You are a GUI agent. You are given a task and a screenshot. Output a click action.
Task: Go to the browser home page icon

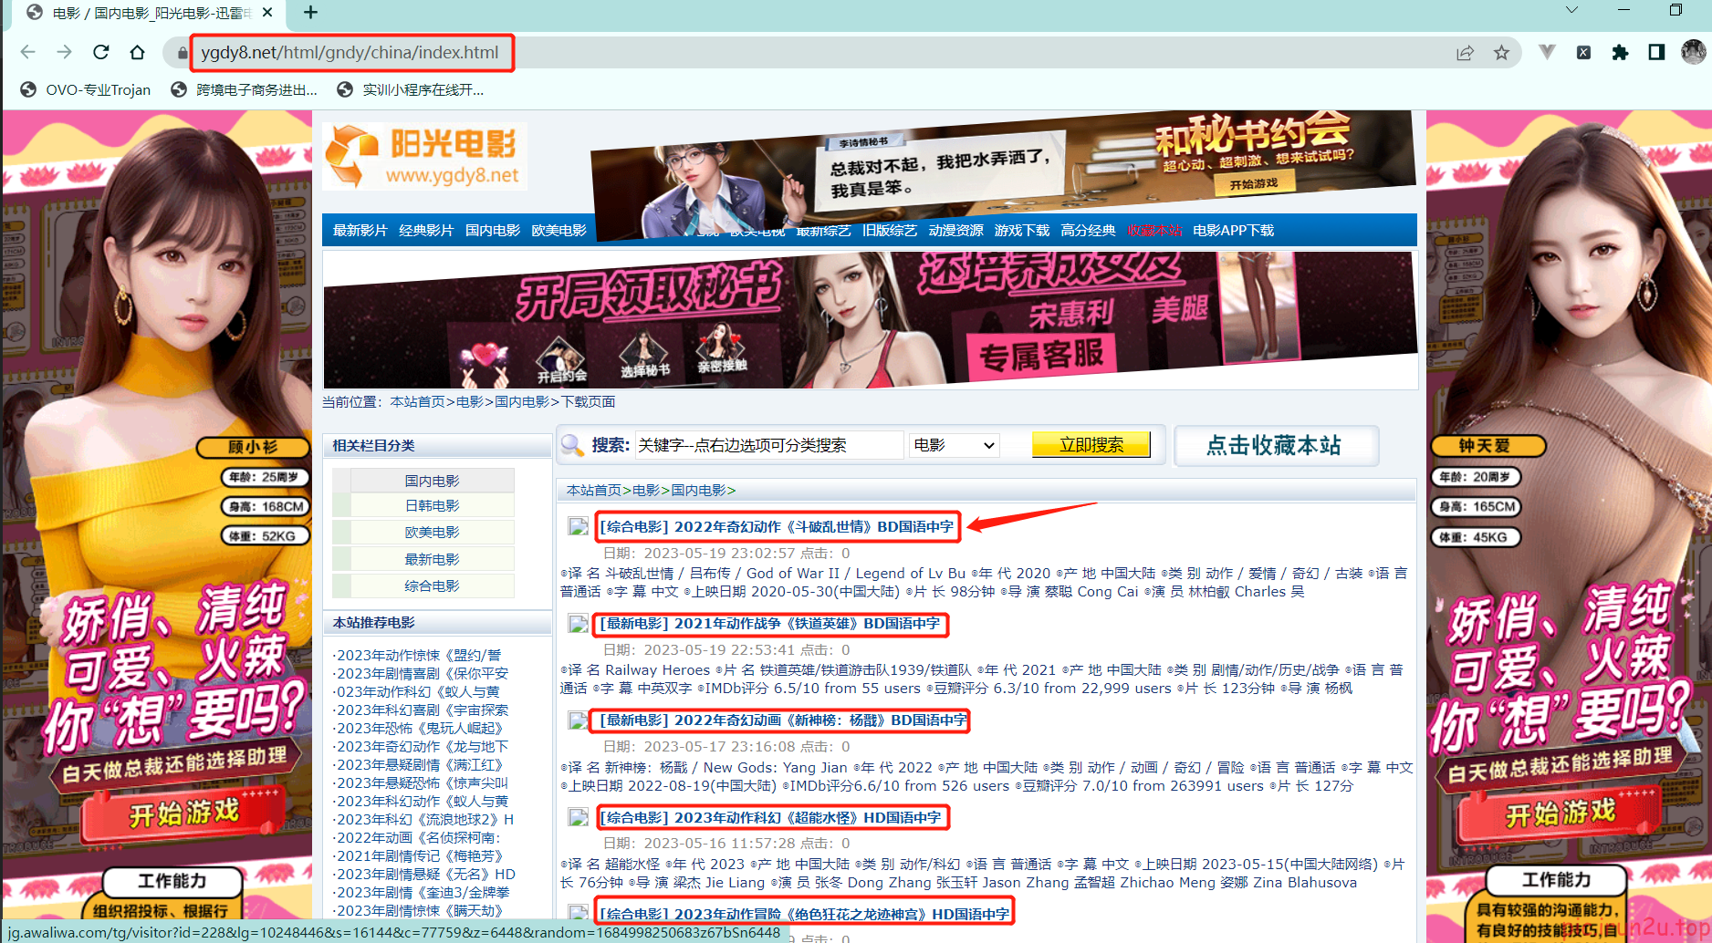tap(137, 52)
